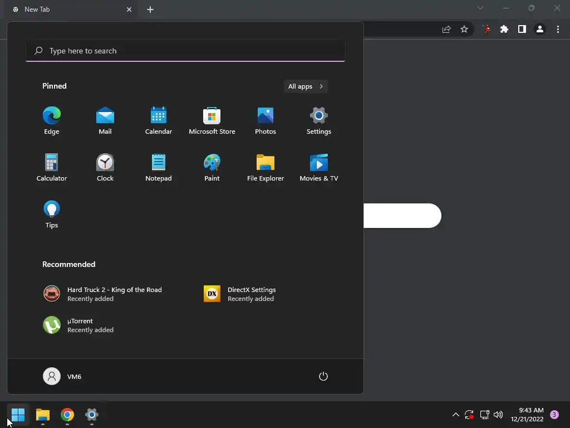Open File Explorer from pinned apps

(266, 167)
